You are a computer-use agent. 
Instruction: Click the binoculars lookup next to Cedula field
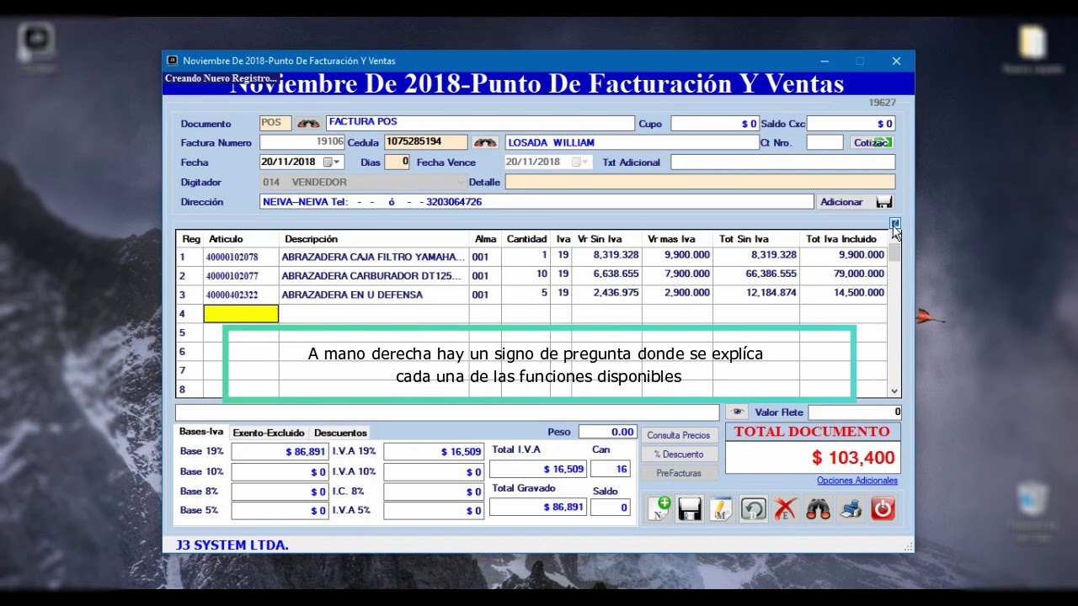484,142
